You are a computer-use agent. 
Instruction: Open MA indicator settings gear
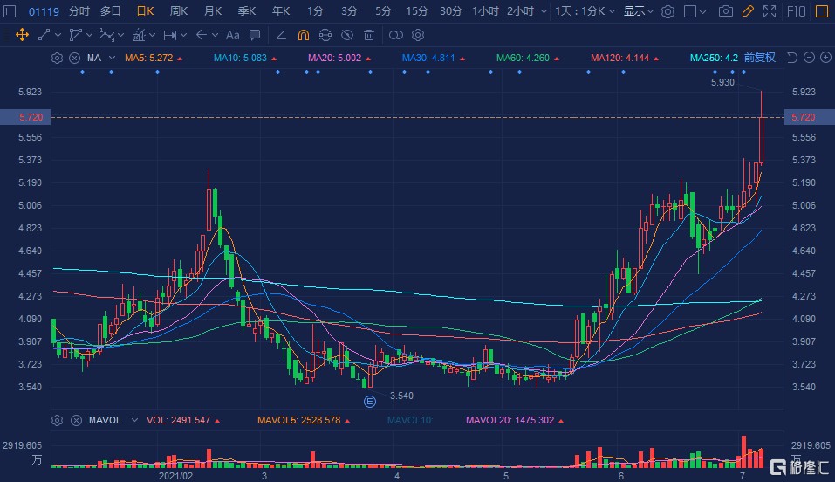(58, 58)
